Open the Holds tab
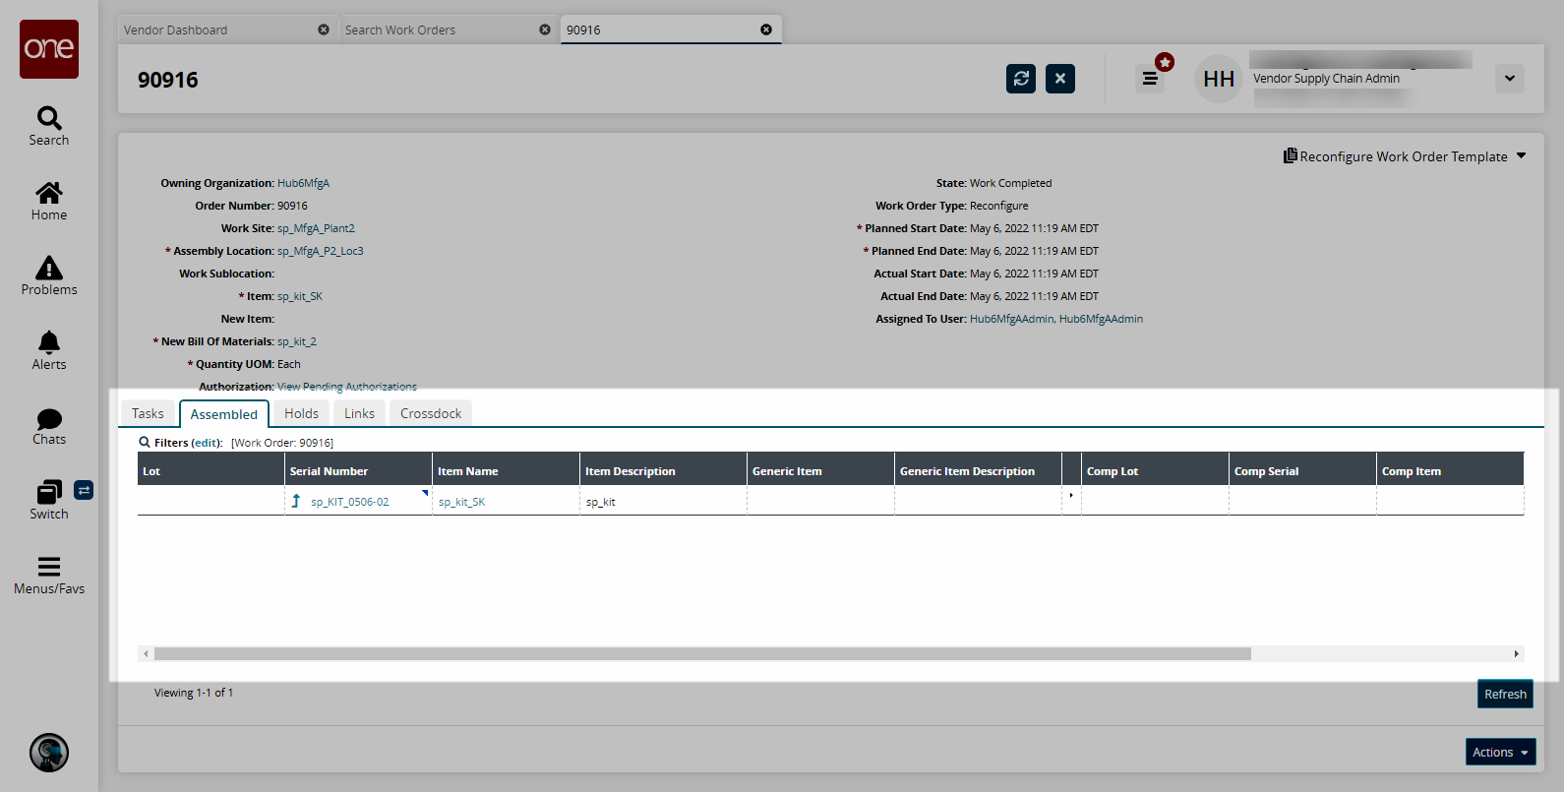 click(x=301, y=413)
